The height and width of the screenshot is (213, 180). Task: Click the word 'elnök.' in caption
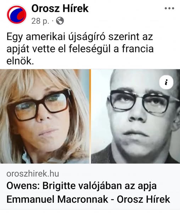click(20, 61)
